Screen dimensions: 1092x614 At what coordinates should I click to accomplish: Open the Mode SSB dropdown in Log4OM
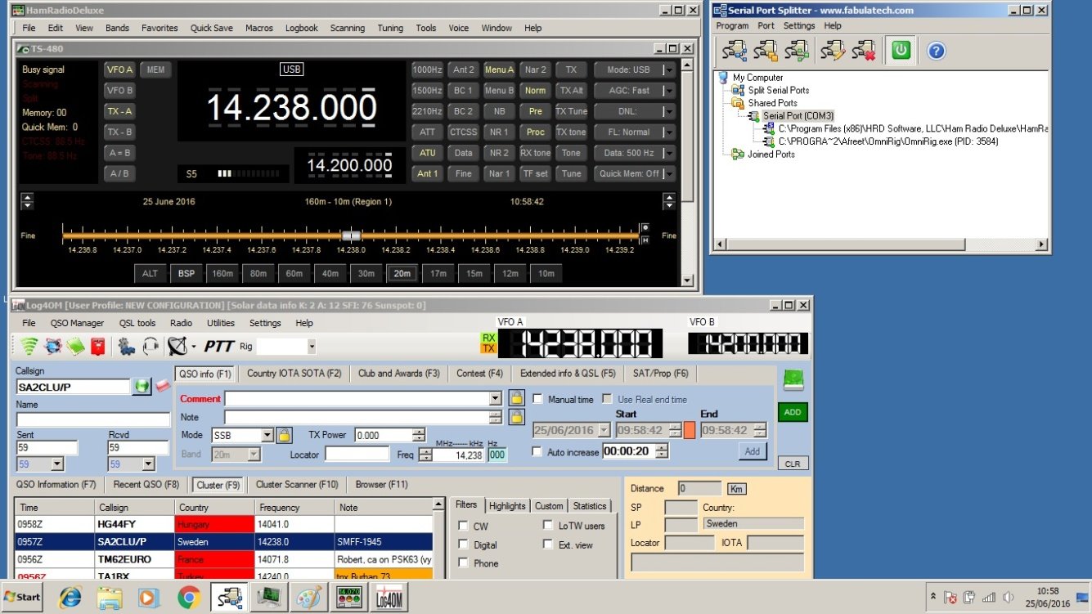point(267,435)
